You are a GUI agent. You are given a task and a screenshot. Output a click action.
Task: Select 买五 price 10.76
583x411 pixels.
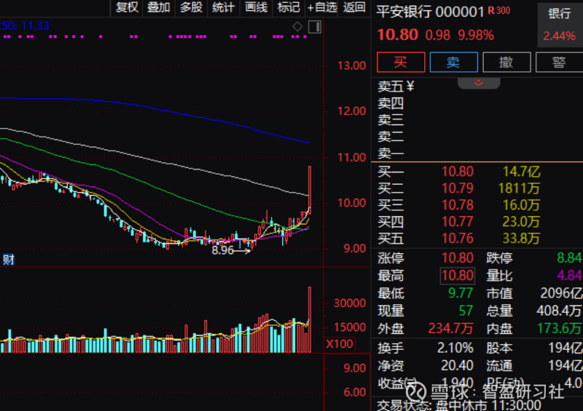(x=458, y=239)
